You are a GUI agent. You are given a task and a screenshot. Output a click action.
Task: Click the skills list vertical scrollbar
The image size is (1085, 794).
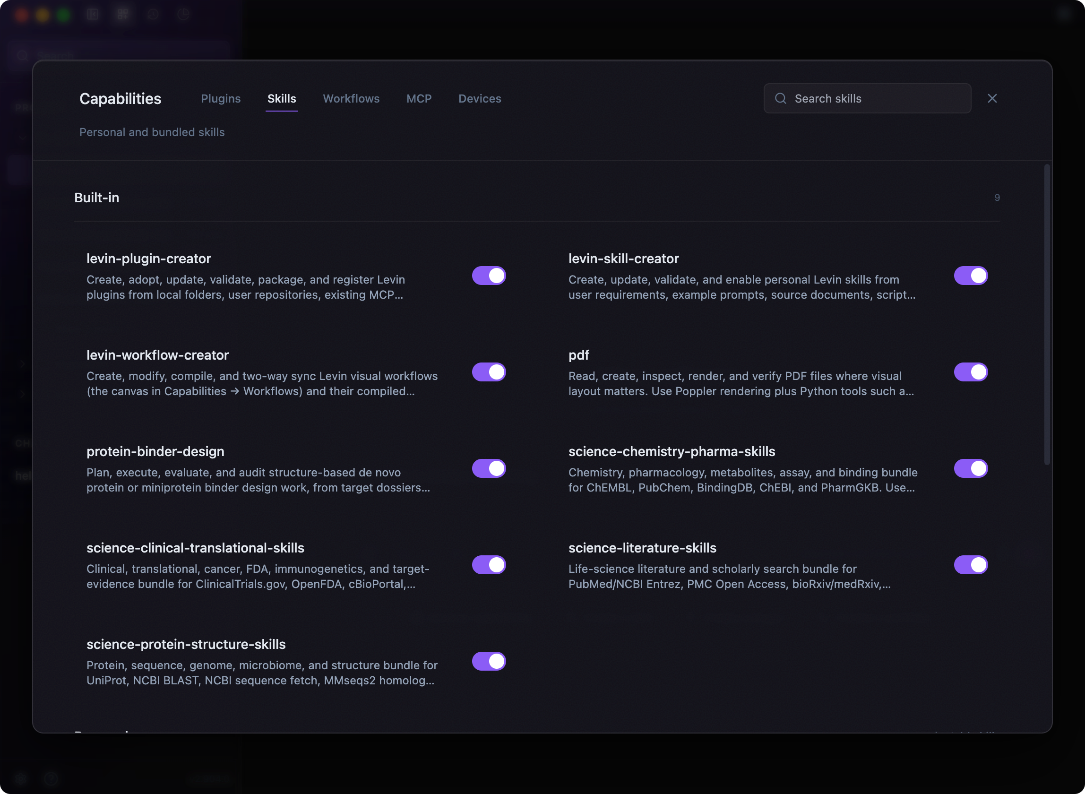tap(1047, 315)
